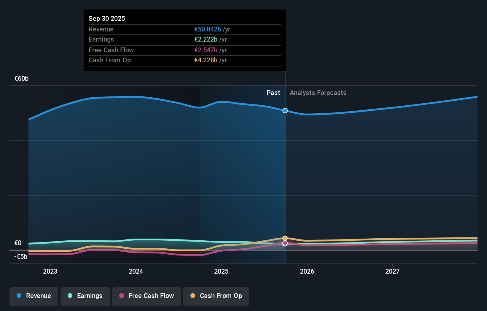
Task: Click the Free Cash Flow legend button
Action: 146,296
